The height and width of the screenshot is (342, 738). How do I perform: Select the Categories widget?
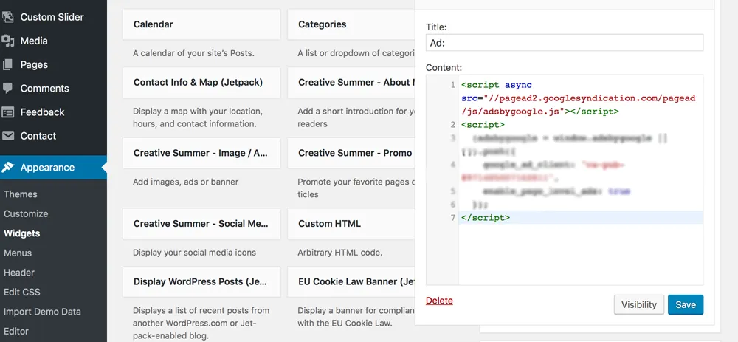tap(351, 24)
